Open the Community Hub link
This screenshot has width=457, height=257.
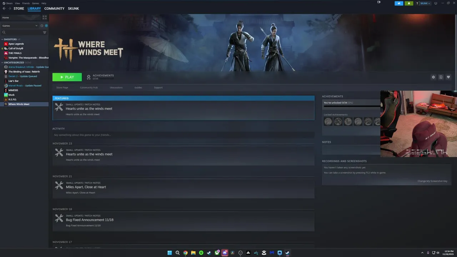(x=89, y=87)
